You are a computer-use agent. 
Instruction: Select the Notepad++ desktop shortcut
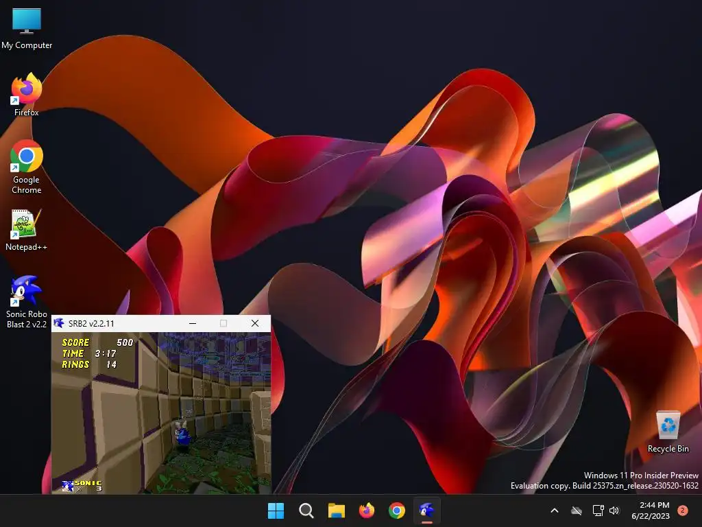[x=26, y=229]
